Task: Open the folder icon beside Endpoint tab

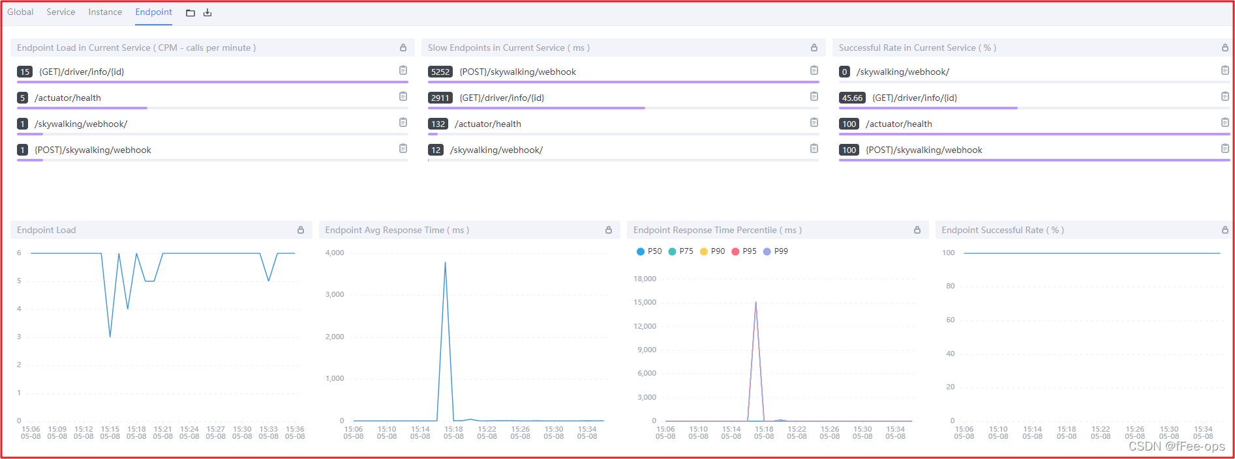Action: pyautogui.click(x=191, y=13)
